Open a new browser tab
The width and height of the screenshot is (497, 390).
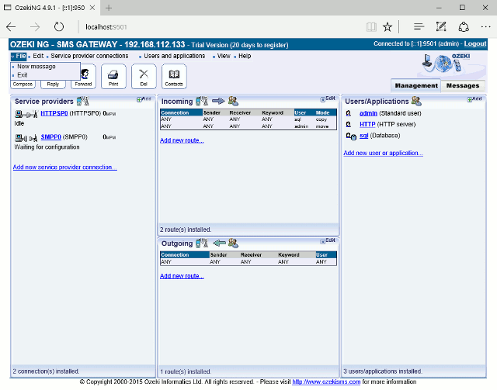[x=109, y=8]
